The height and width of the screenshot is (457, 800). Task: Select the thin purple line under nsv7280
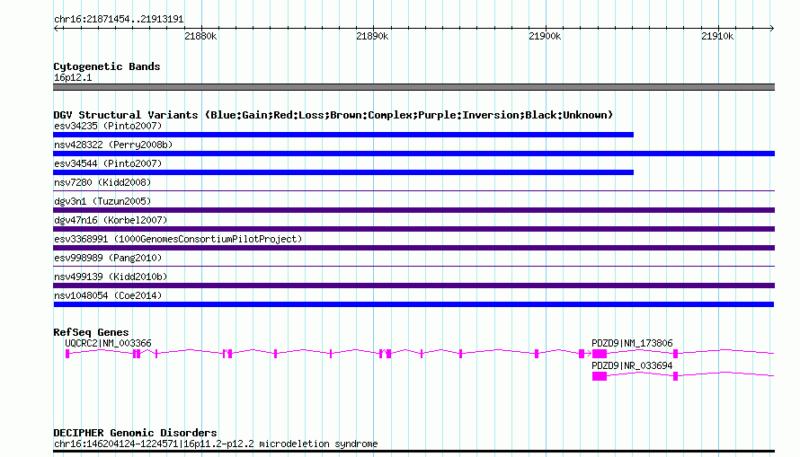coord(413,191)
